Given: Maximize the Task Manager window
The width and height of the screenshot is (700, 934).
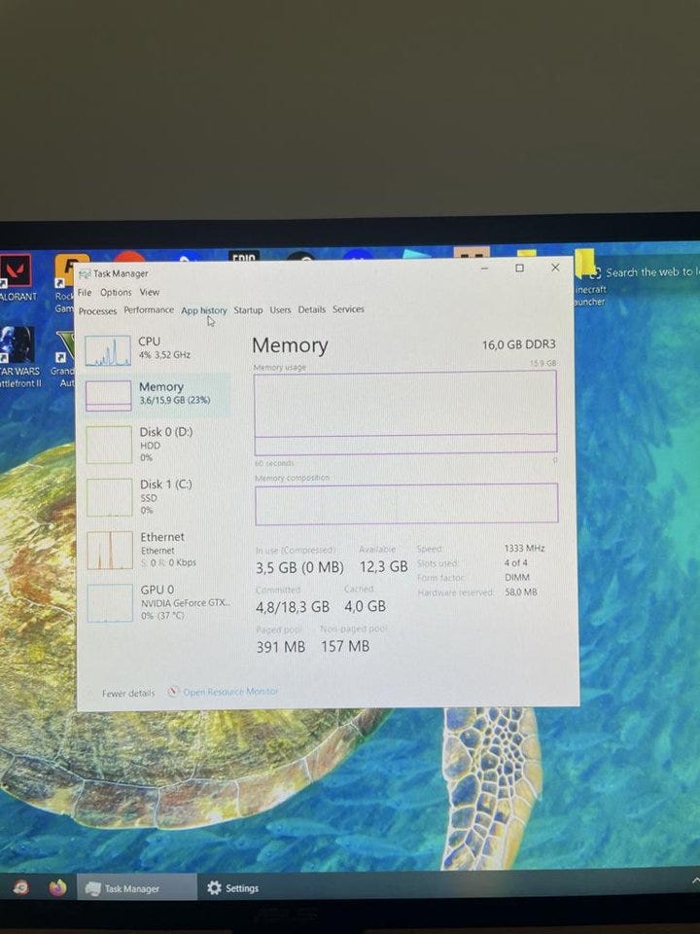Looking at the screenshot, I should coord(519,269).
